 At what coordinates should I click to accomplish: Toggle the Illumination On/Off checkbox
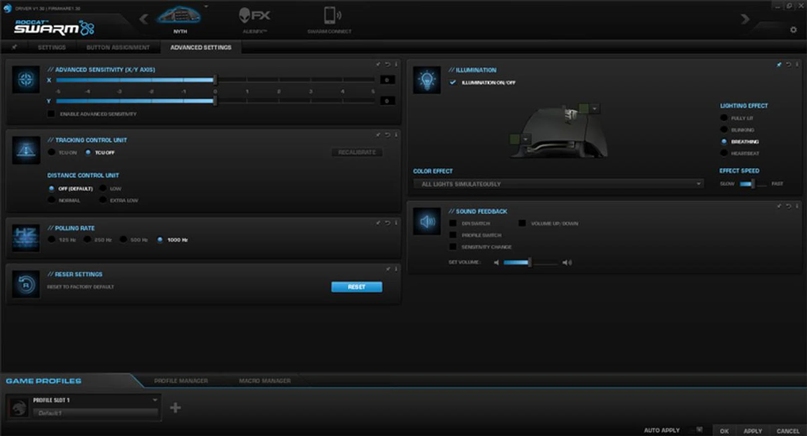click(453, 82)
